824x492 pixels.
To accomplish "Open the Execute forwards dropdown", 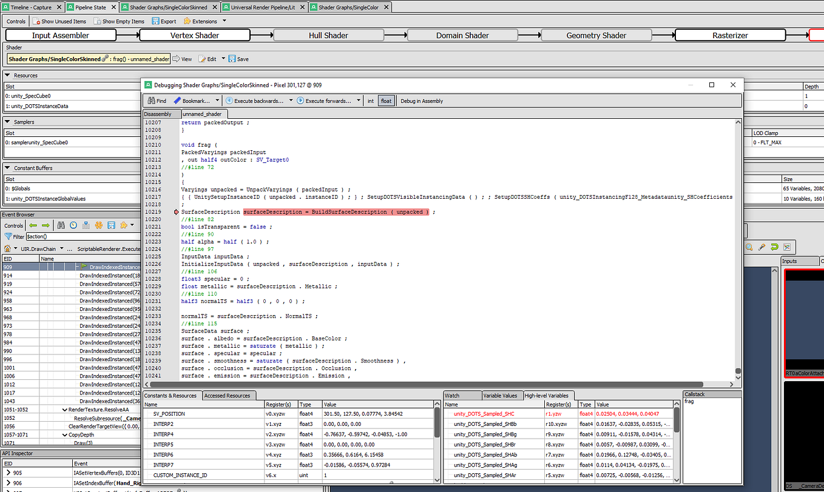I will coord(358,101).
